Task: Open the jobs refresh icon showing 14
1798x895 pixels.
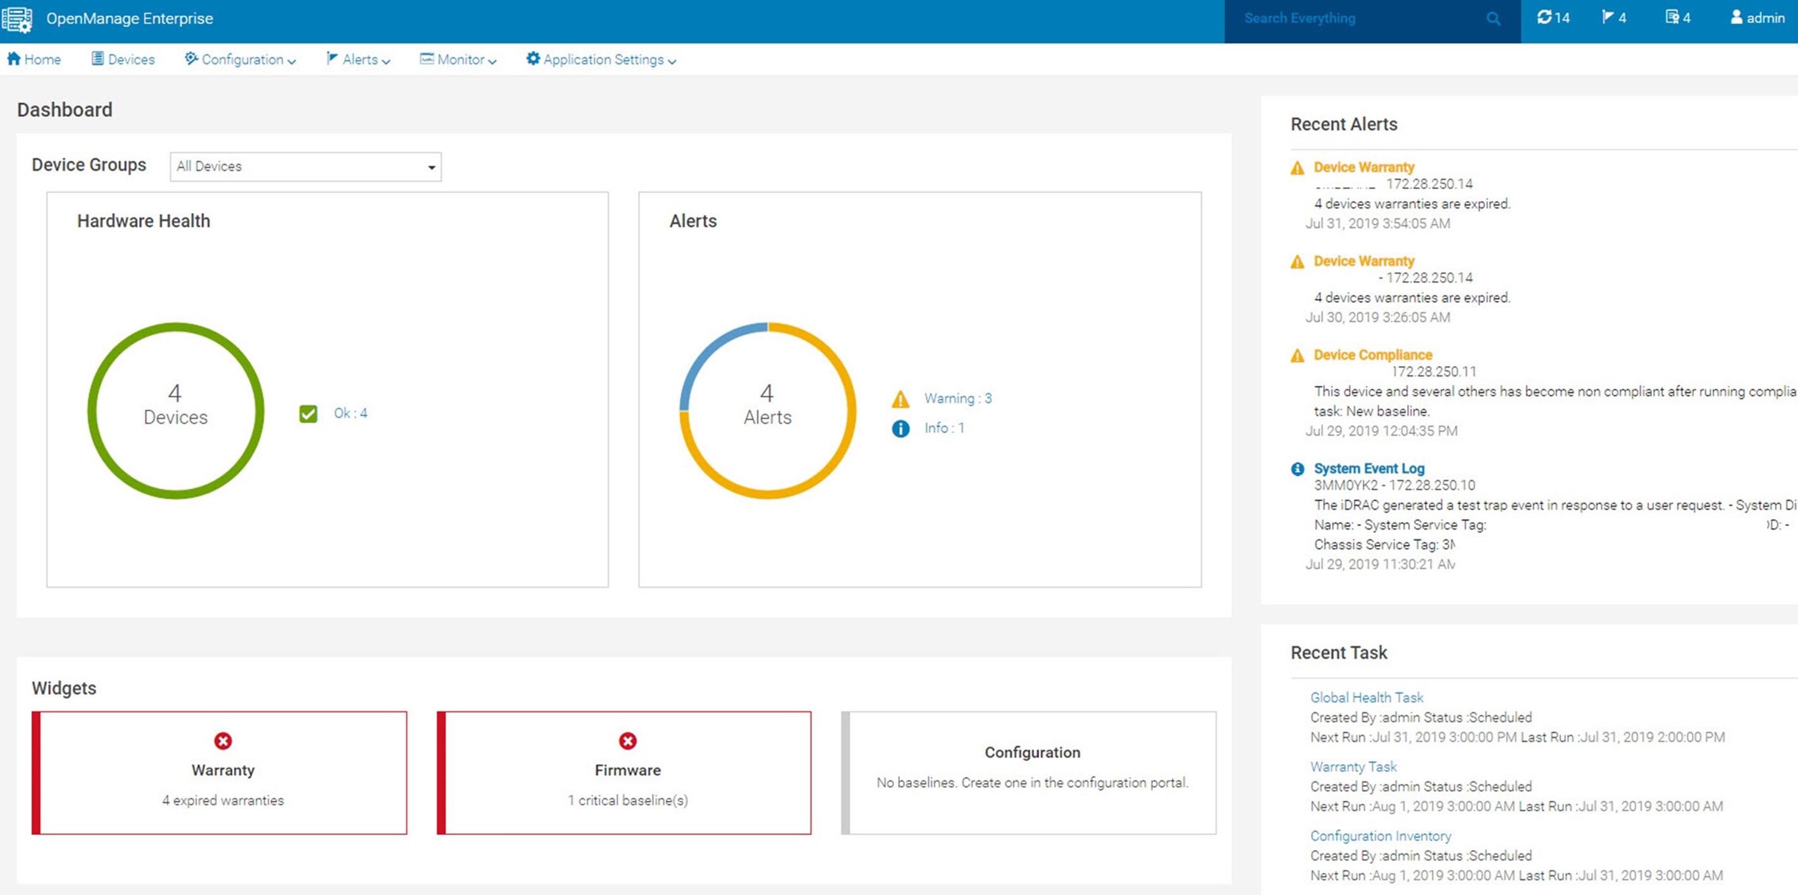Action: pyautogui.click(x=1553, y=18)
